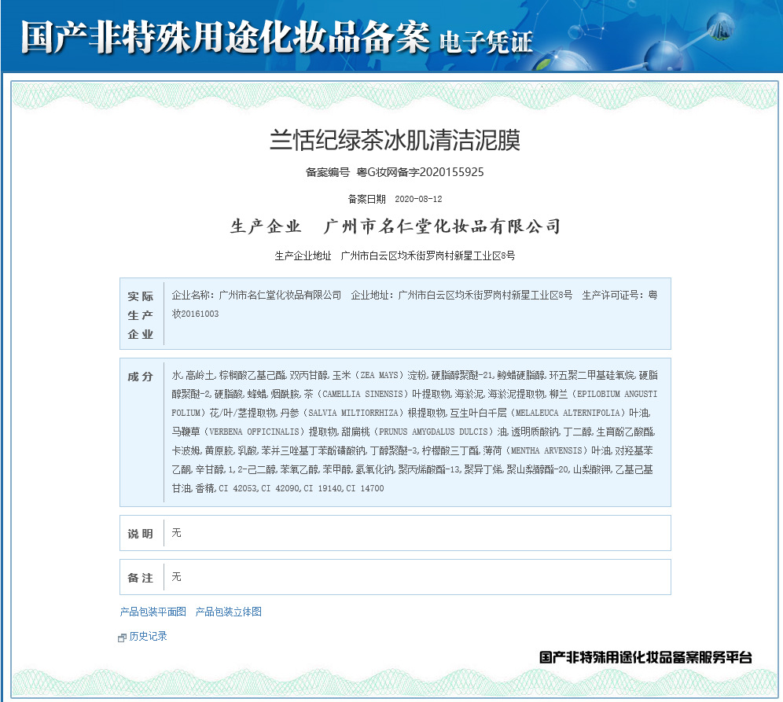Click footer 国产非特殊用途化妆品备案服务平台 text
The height and width of the screenshot is (702, 783).
645,657
